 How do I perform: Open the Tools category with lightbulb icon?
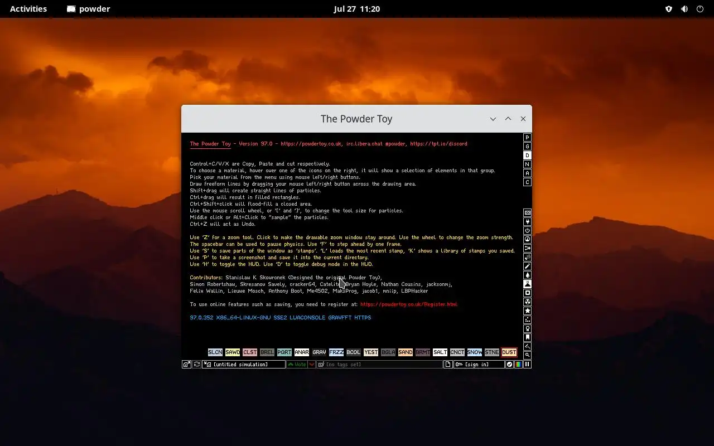(527, 328)
